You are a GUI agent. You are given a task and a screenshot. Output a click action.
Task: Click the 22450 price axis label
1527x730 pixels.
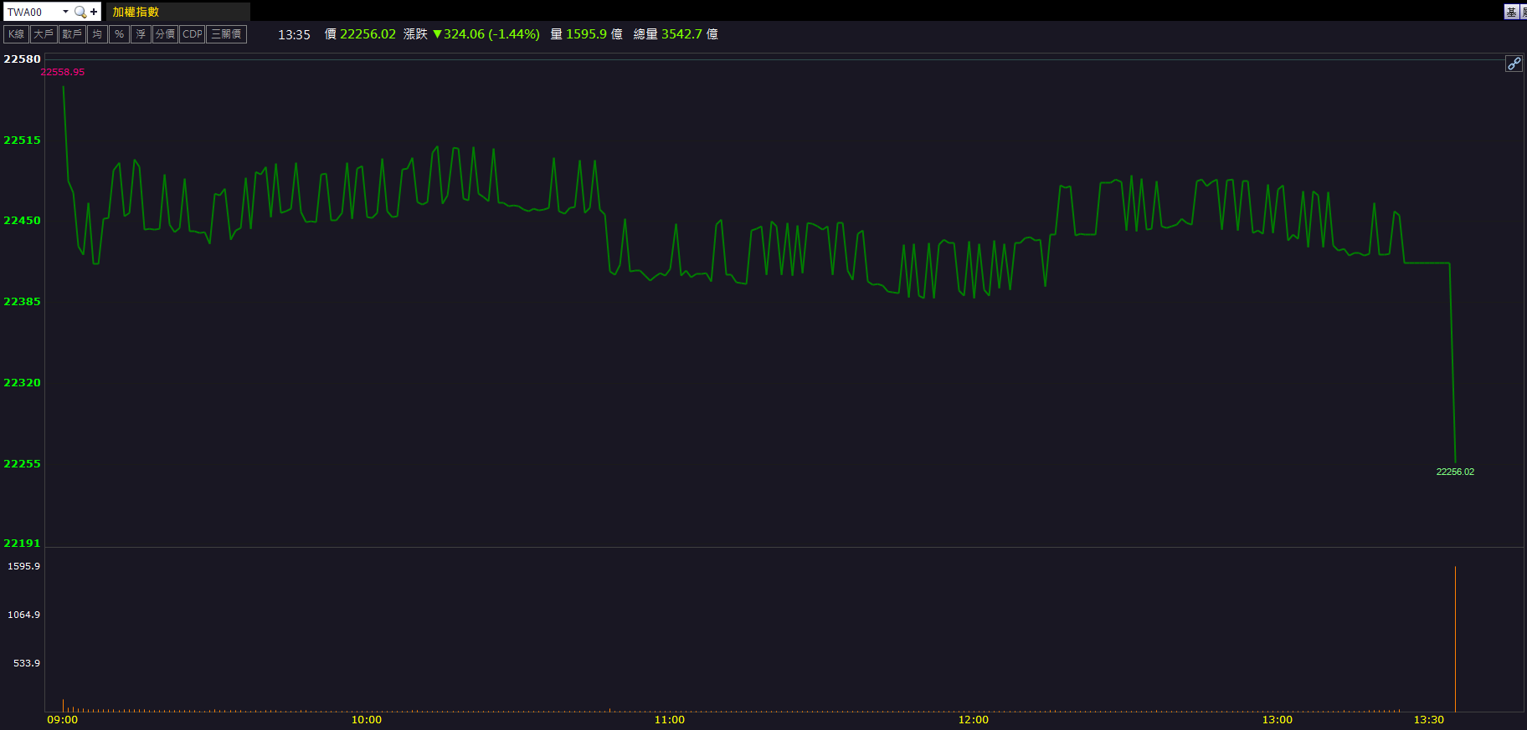point(22,221)
